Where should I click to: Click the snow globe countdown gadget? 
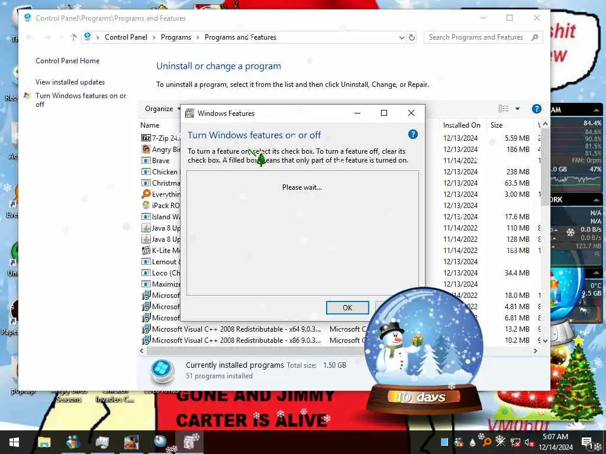[424, 349]
